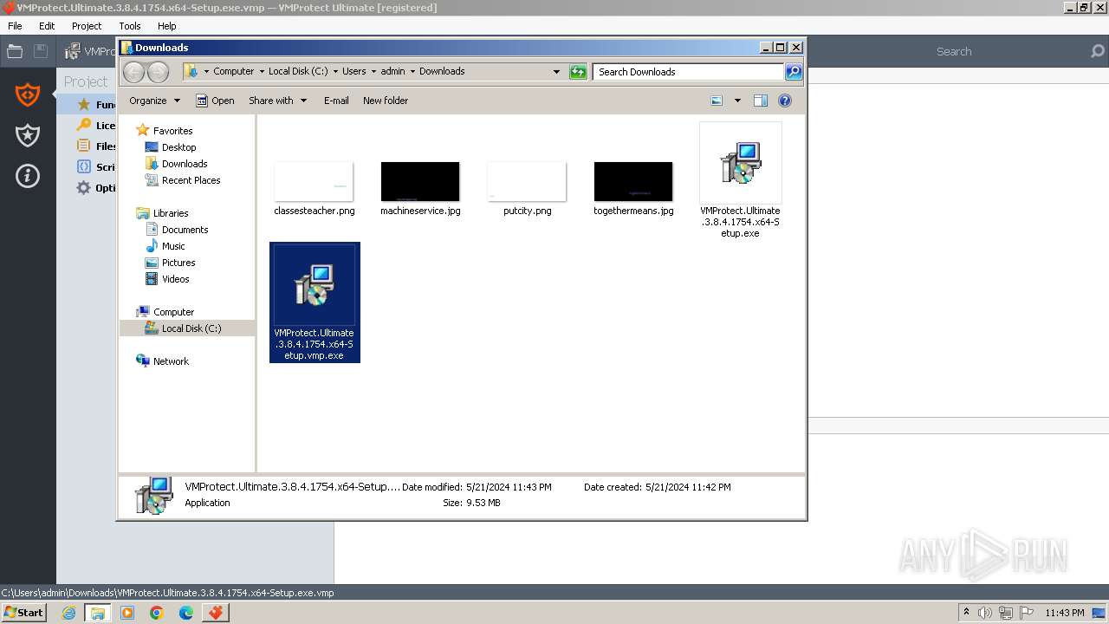The height and width of the screenshot is (624, 1109).
Task: Expand the view options dropdown arrow
Action: click(x=737, y=101)
